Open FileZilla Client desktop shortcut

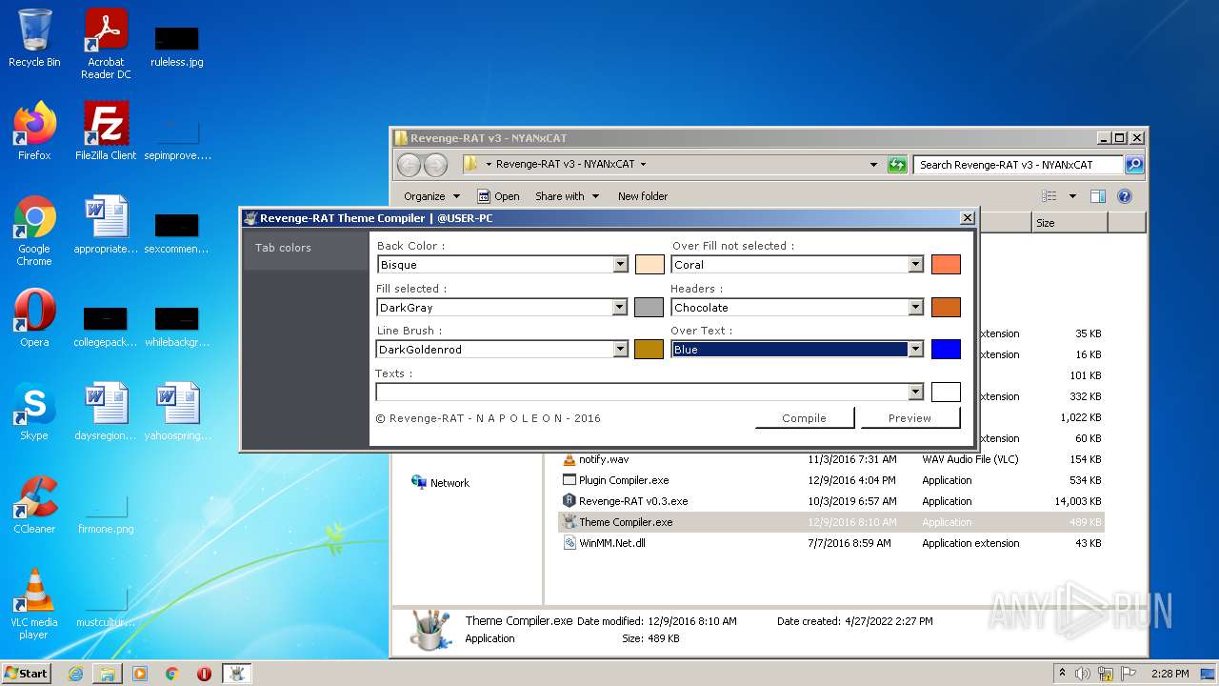click(106, 131)
